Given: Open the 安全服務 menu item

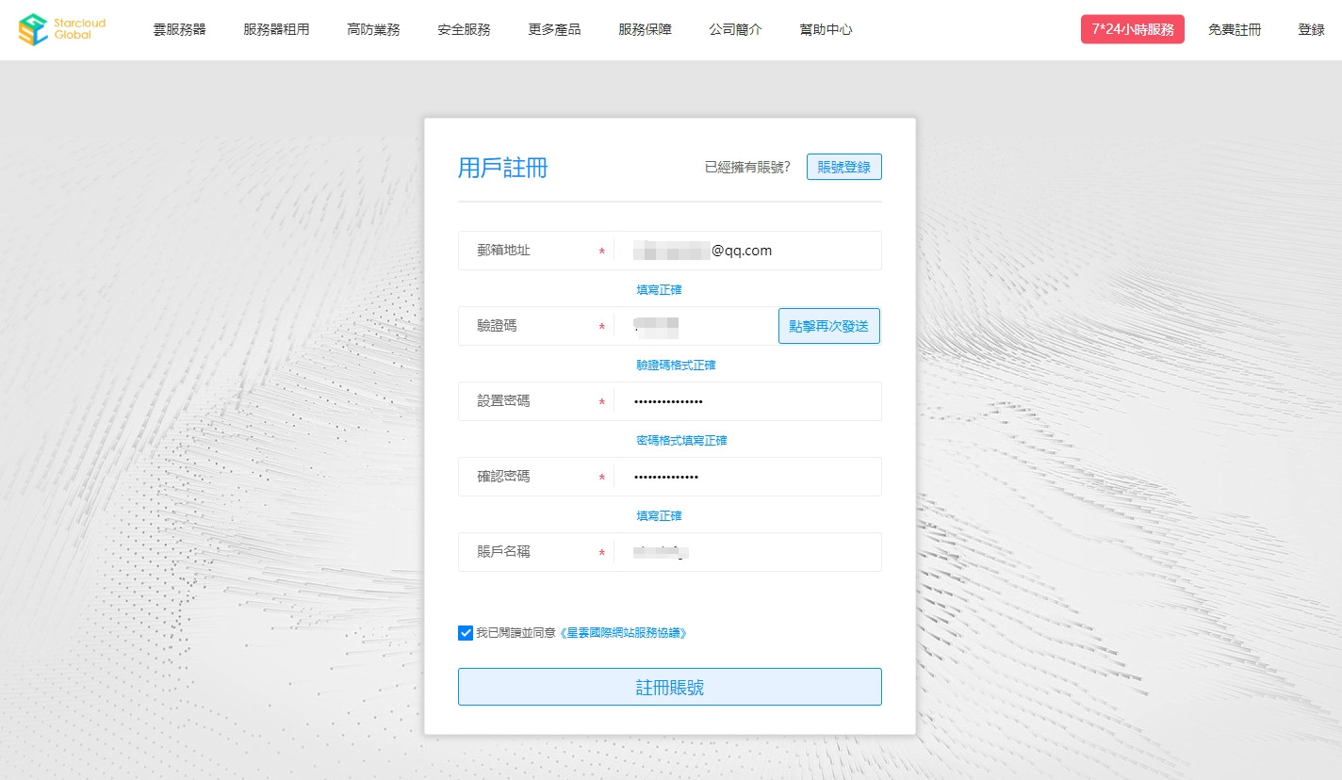Looking at the screenshot, I should pyautogui.click(x=464, y=30).
